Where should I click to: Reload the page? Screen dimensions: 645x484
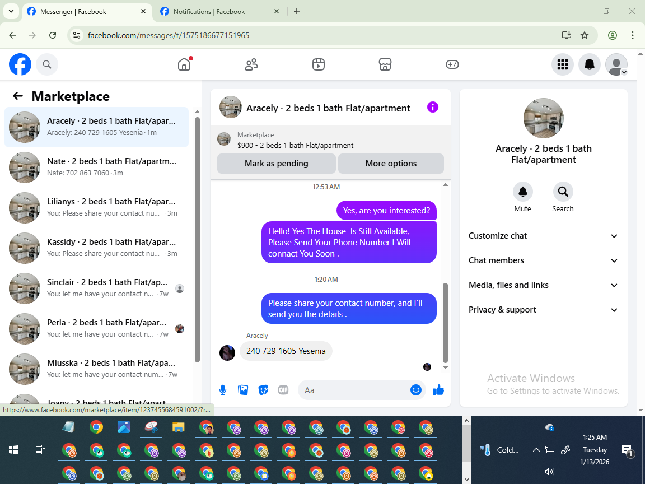click(x=53, y=35)
